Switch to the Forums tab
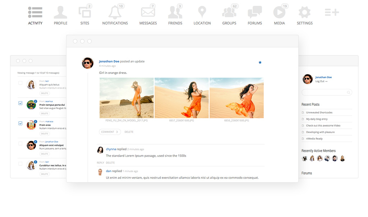The height and width of the screenshot is (217, 368). [x=255, y=23]
